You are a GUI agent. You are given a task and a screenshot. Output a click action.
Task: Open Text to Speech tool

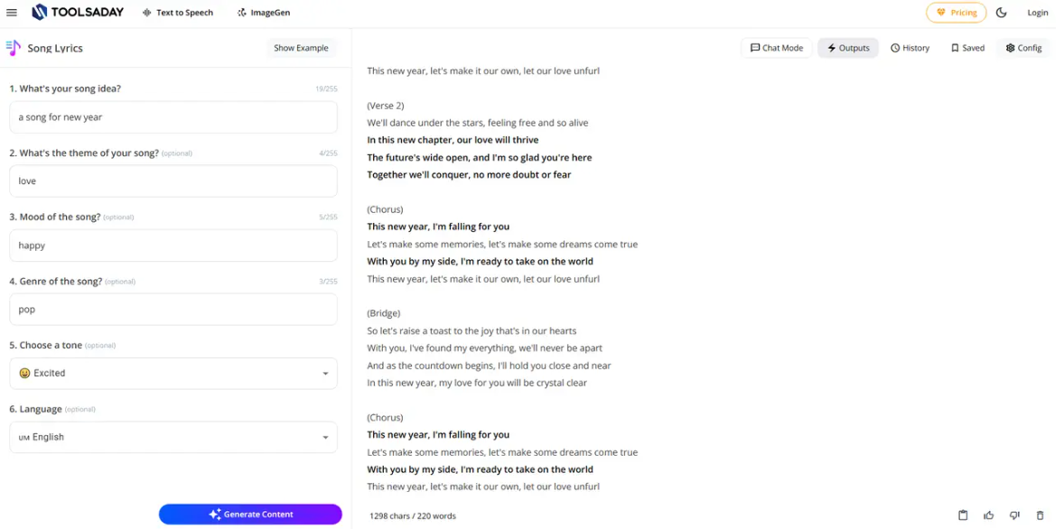coord(178,13)
